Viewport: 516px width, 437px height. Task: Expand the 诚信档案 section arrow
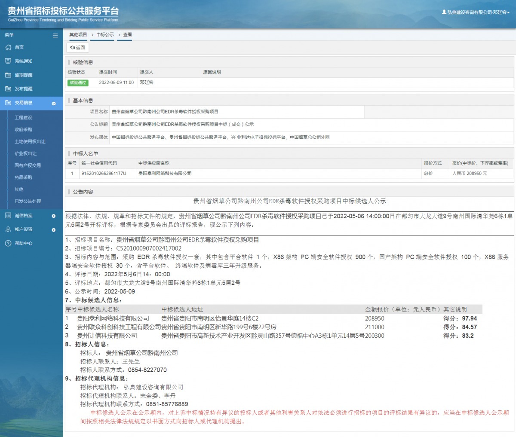click(54, 216)
